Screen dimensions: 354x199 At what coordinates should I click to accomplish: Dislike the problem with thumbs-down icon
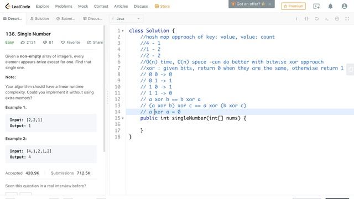click(x=45, y=42)
